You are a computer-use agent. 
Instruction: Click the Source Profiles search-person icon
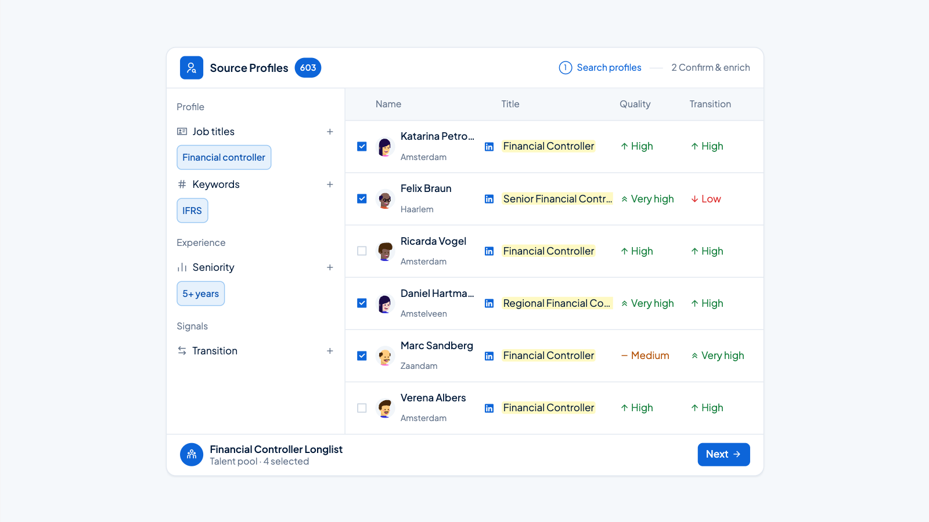(192, 68)
